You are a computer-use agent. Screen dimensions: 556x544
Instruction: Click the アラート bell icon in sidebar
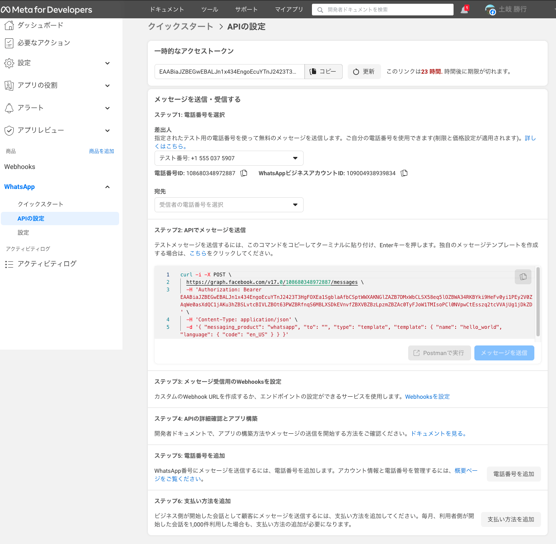(x=9, y=108)
